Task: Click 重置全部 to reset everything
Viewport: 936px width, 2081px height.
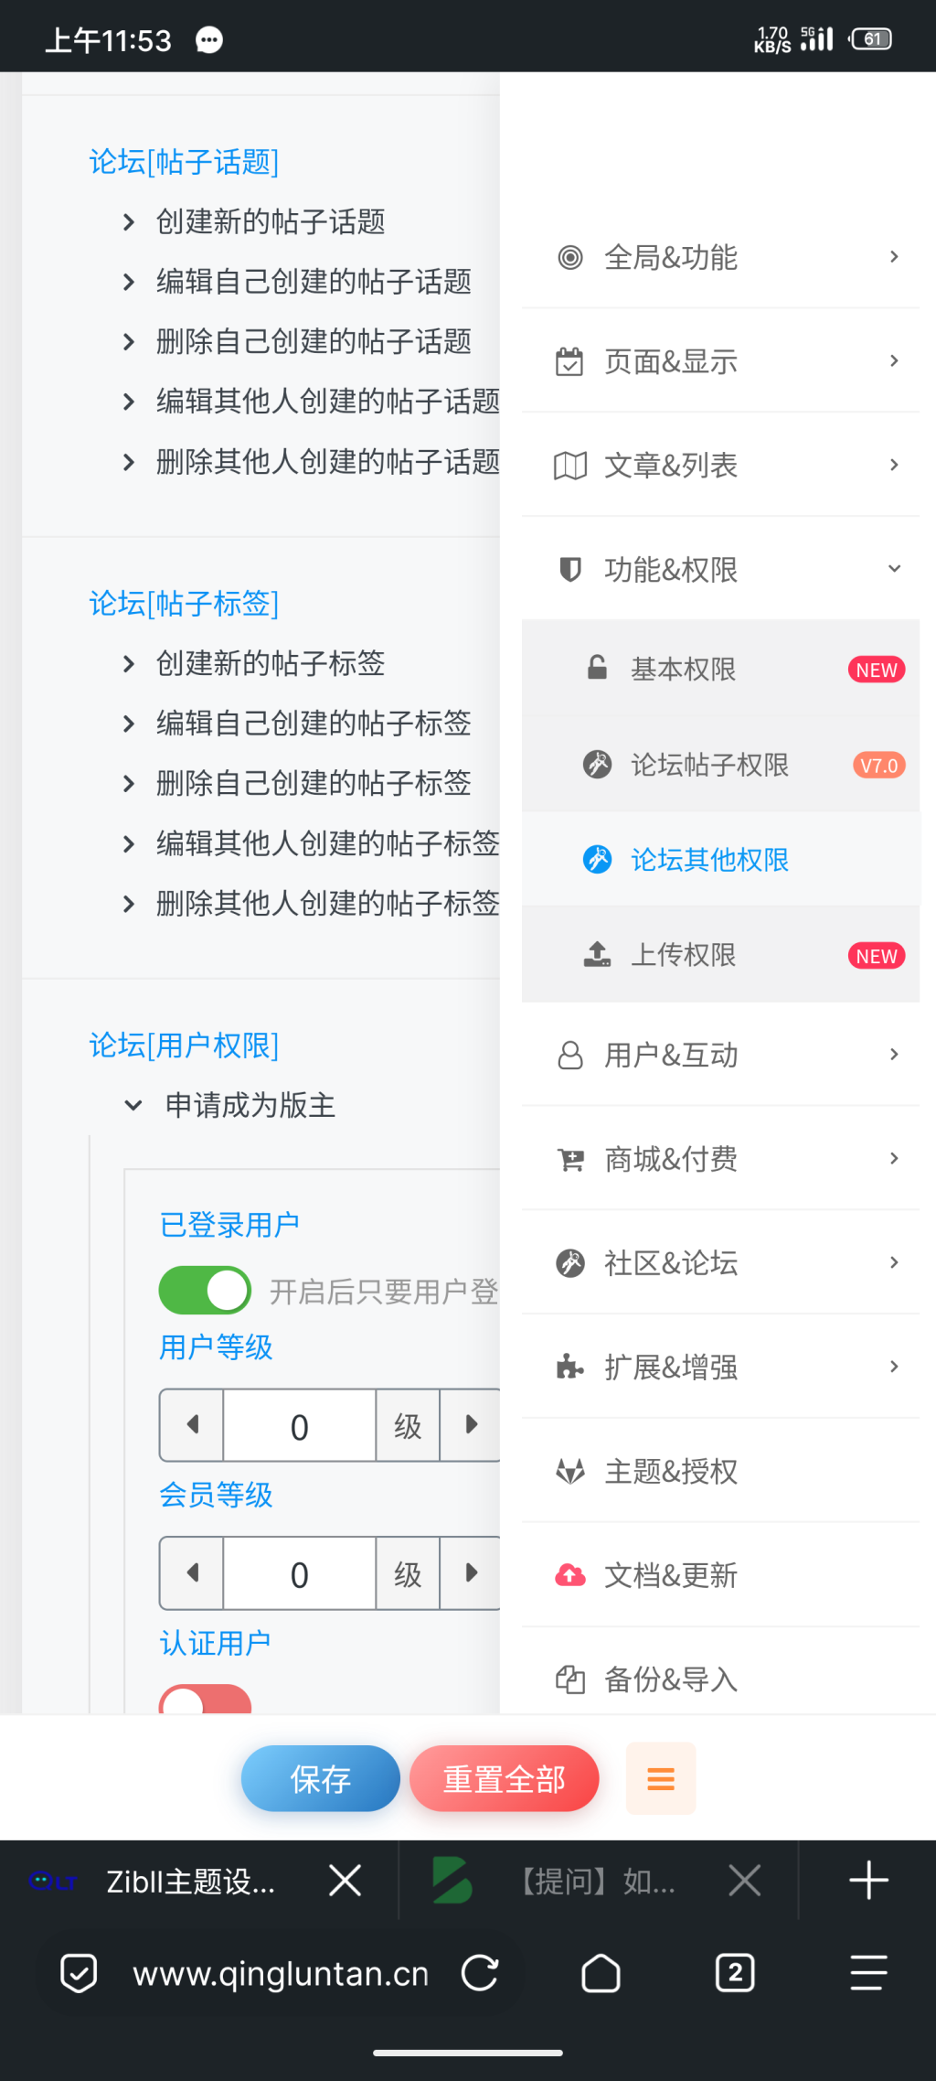Action: [x=504, y=1777]
